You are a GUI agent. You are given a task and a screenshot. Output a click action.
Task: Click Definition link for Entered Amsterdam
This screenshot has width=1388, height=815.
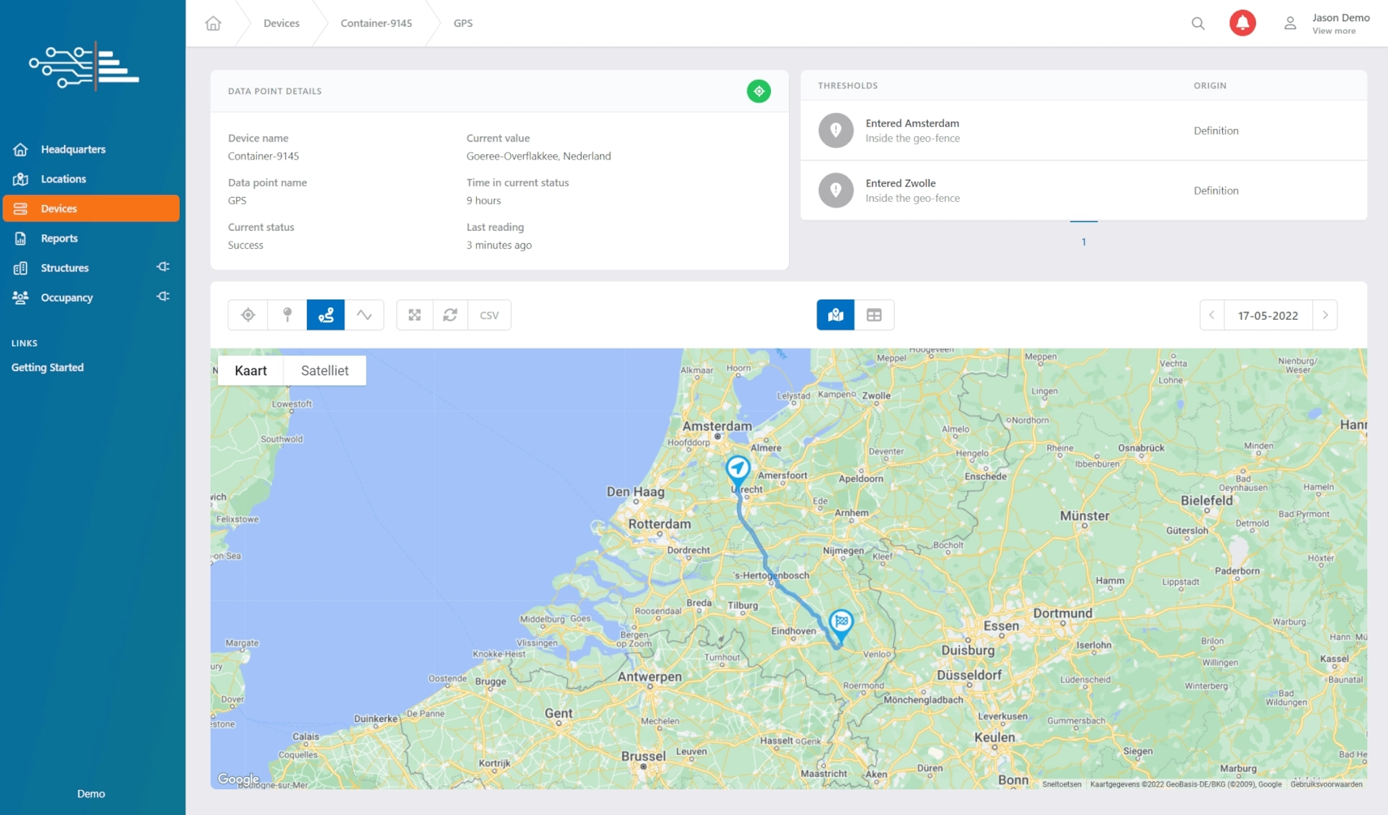point(1215,130)
